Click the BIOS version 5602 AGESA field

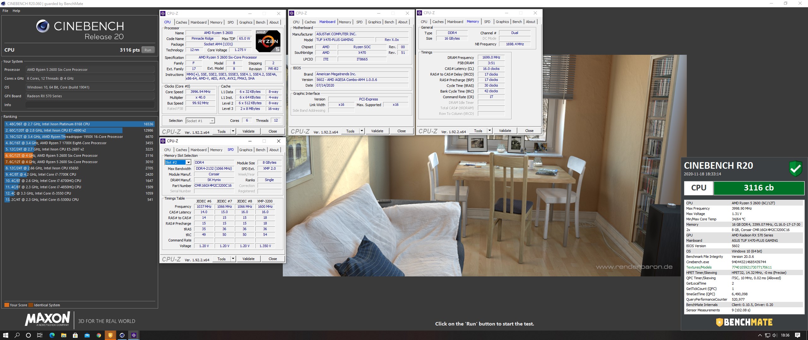(362, 80)
